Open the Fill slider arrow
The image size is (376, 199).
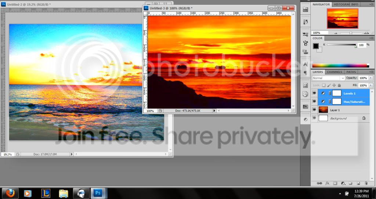[371, 85]
